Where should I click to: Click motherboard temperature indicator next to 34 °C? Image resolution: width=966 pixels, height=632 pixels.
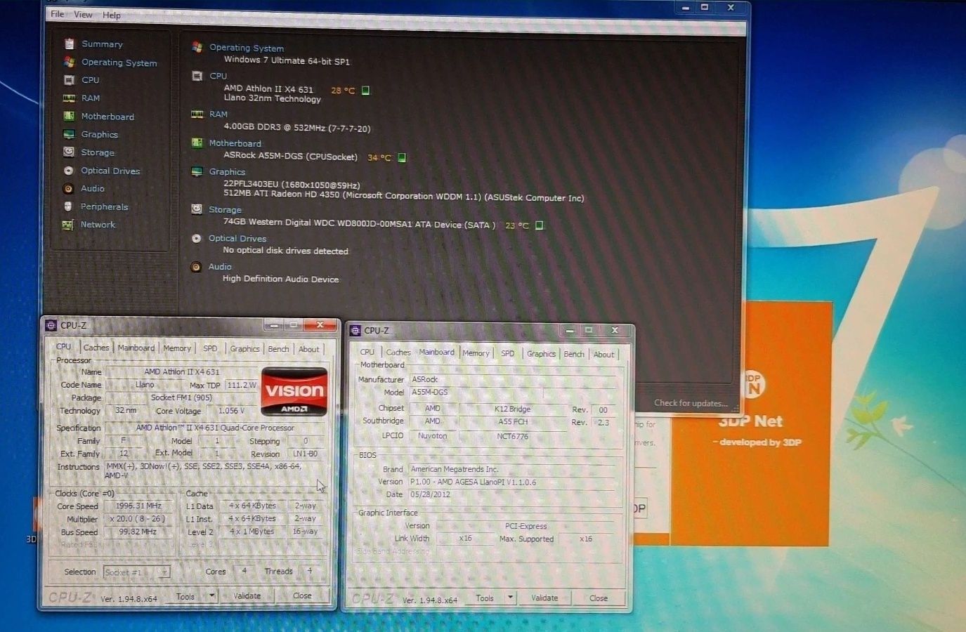pyautogui.click(x=402, y=157)
